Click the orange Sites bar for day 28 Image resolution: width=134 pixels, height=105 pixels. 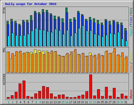(x=115, y=60)
